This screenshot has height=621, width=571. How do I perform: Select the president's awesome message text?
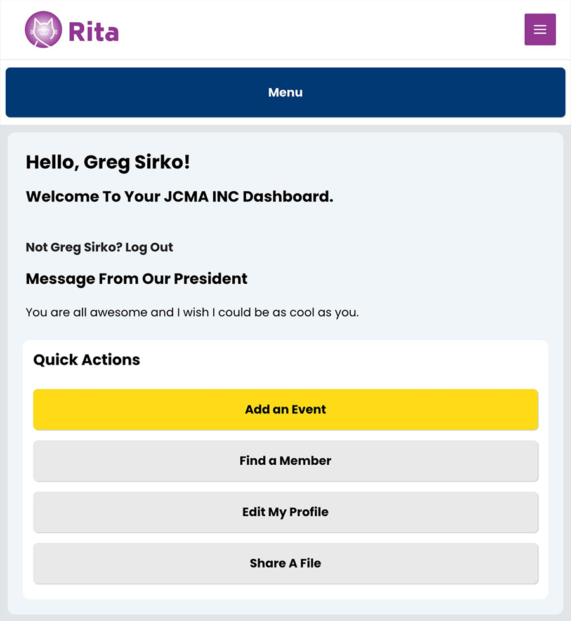coord(192,312)
